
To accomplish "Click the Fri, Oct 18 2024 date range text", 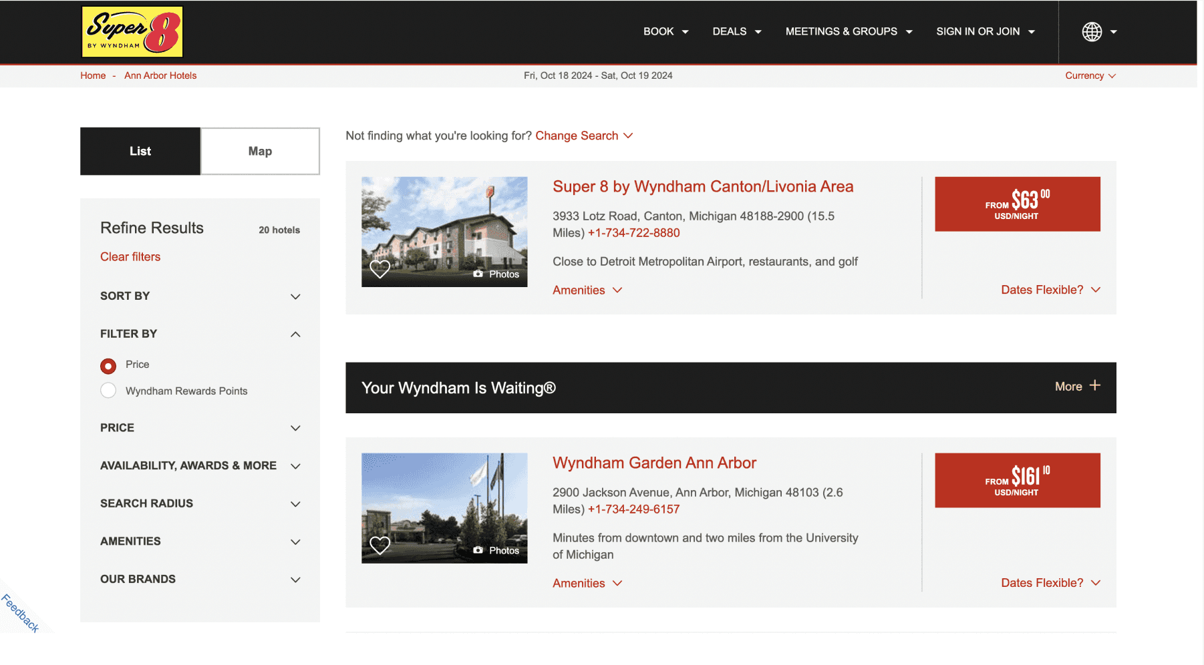I will pyautogui.click(x=598, y=75).
